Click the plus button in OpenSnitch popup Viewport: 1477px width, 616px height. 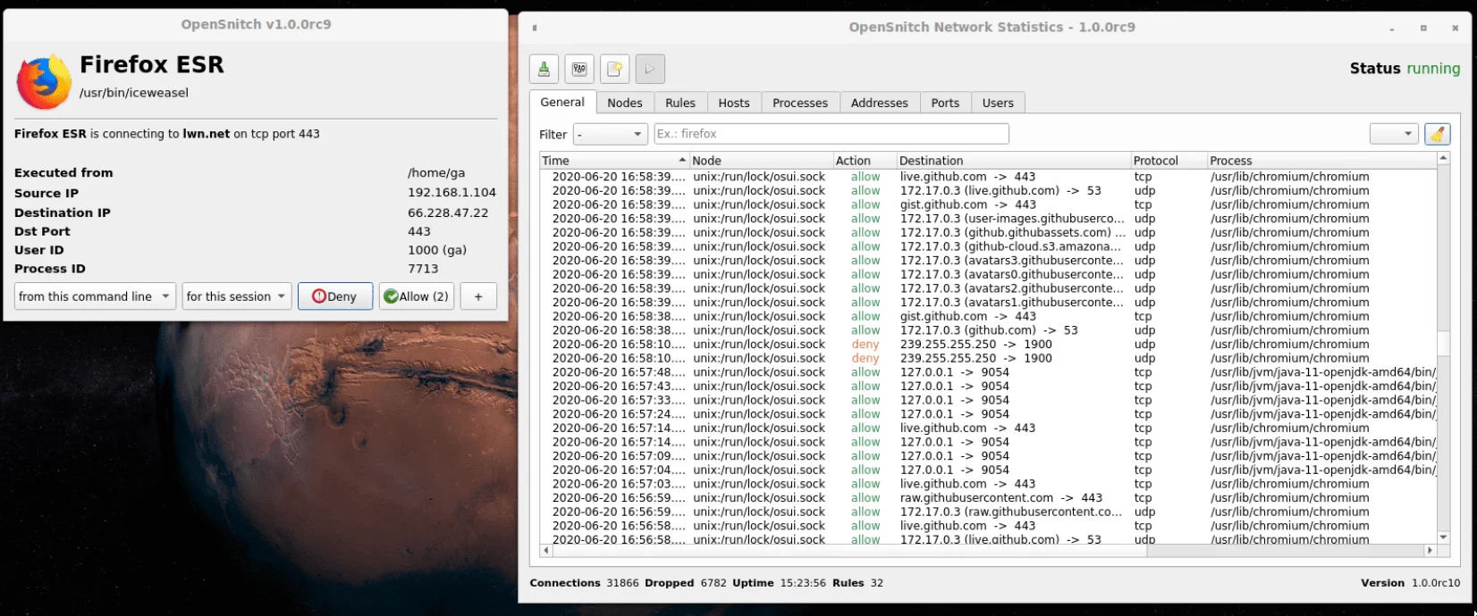click(478, 296)
